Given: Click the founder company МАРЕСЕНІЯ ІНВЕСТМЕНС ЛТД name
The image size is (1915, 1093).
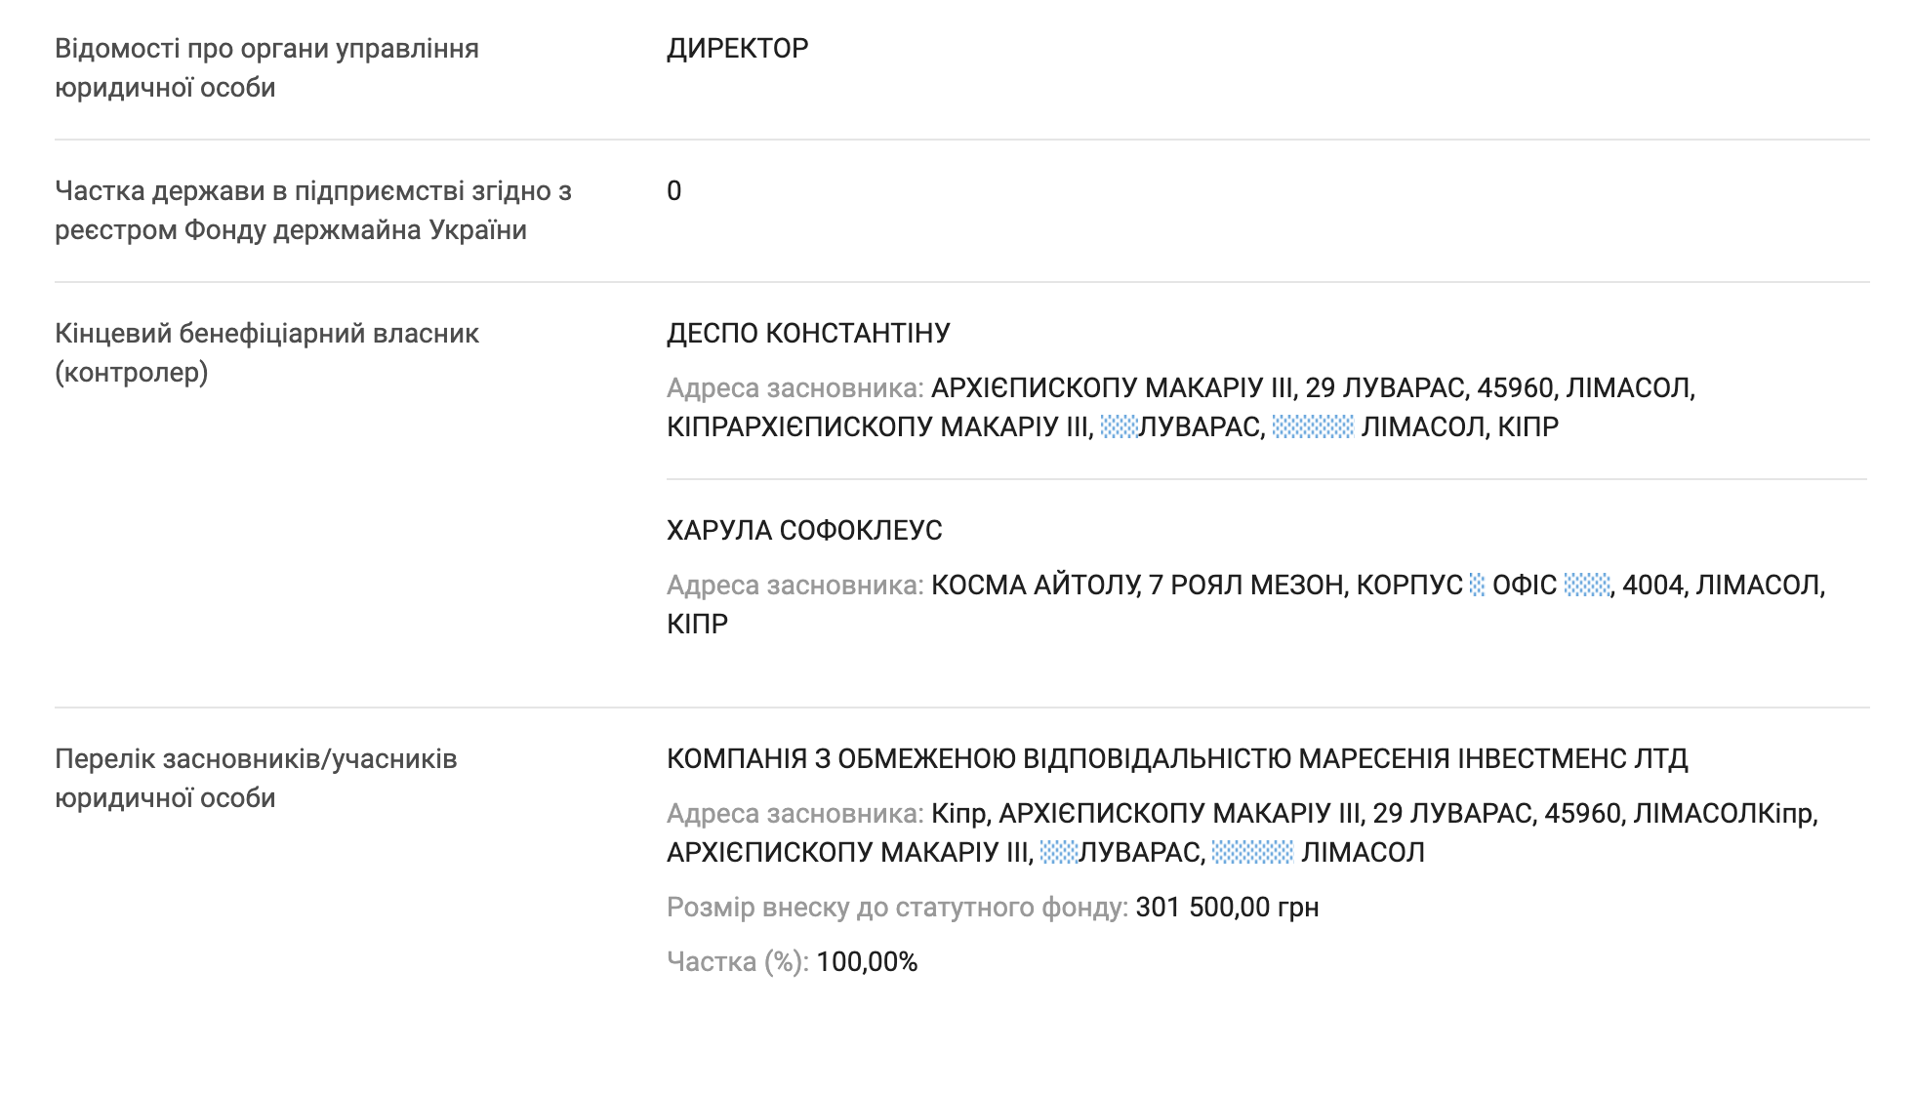Looking at the screenshot, I should (x=1177, y=759).
